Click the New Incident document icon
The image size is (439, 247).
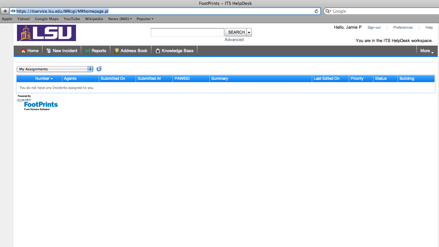click(x=49, y=51)
